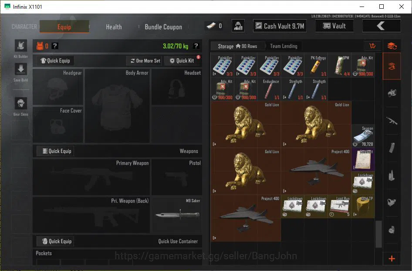
Task: Click the weight value 3.02/70 kg
Action: coord(176,46)
